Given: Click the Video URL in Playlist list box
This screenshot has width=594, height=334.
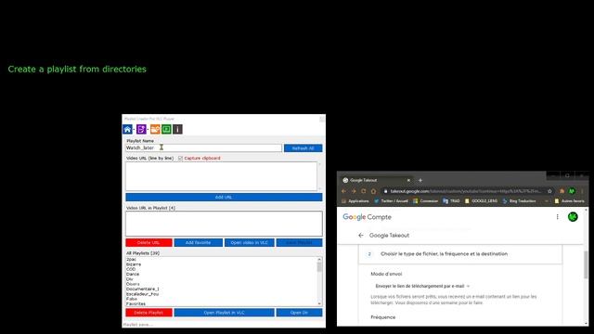Looking at the screenshot, I should (x=224, y=224).
